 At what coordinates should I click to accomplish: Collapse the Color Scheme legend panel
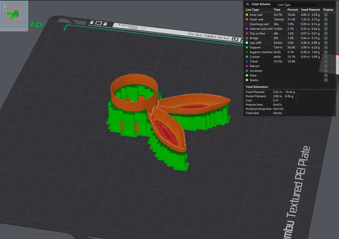coord(247,4)
